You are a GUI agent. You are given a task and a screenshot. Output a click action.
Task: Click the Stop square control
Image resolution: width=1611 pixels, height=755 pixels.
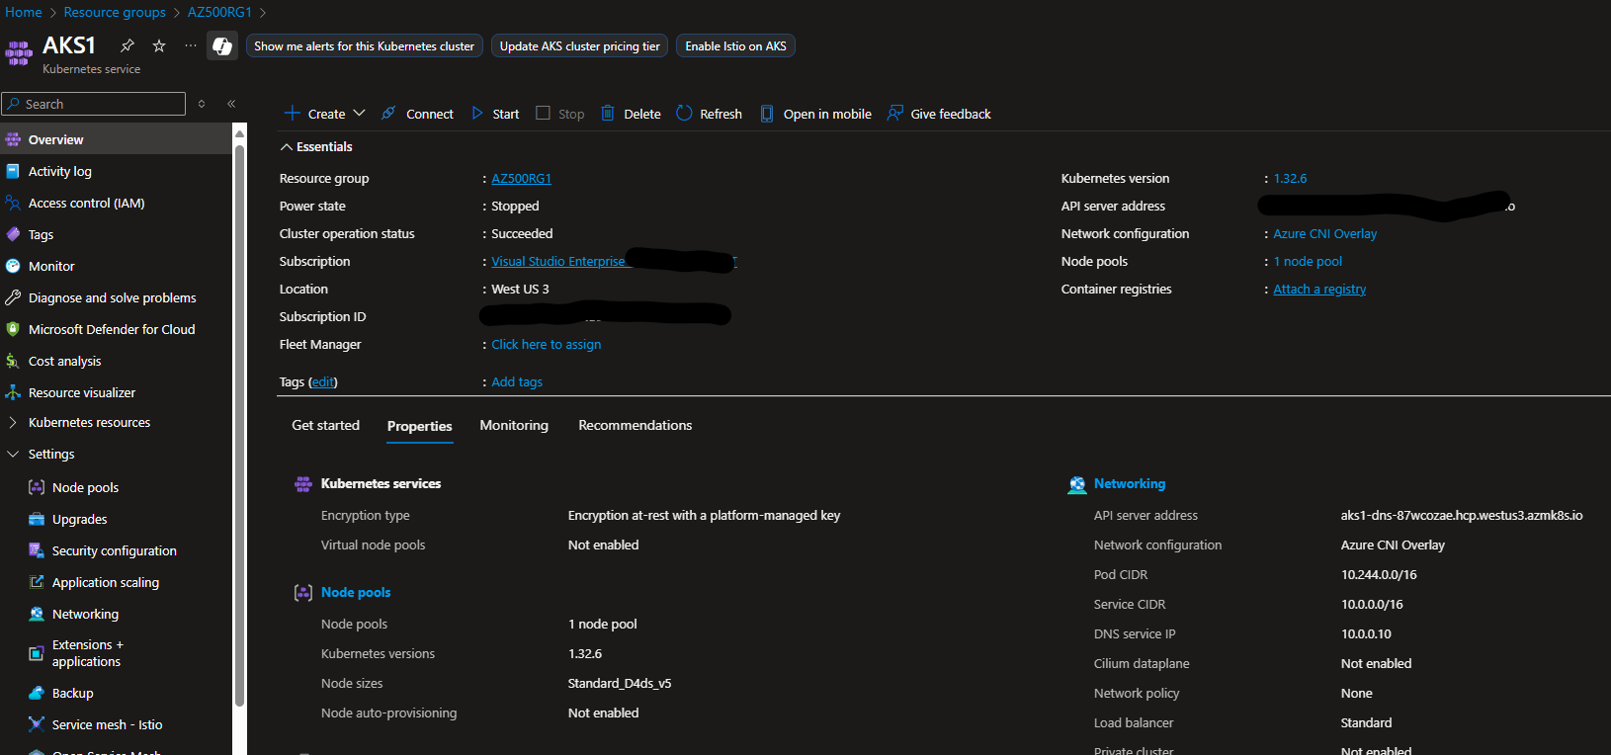(x=543, y=113)
